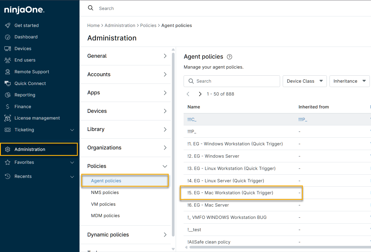
Task: Click the Finance dollar icon
Action: [x=8, y=107]
